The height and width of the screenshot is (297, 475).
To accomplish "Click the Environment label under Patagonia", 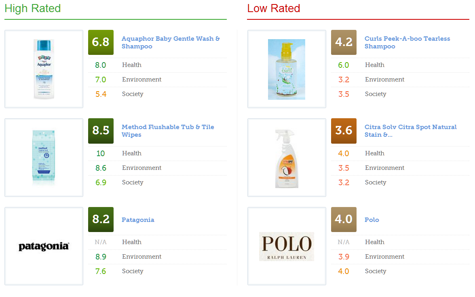I will pos(142,257).
